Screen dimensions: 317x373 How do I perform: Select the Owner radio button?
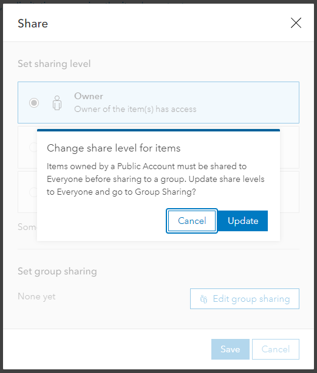(34, 103)
